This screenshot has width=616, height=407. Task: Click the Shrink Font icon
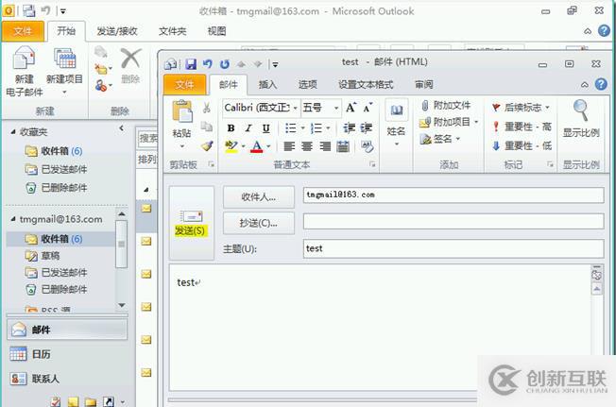coord(368,107)
